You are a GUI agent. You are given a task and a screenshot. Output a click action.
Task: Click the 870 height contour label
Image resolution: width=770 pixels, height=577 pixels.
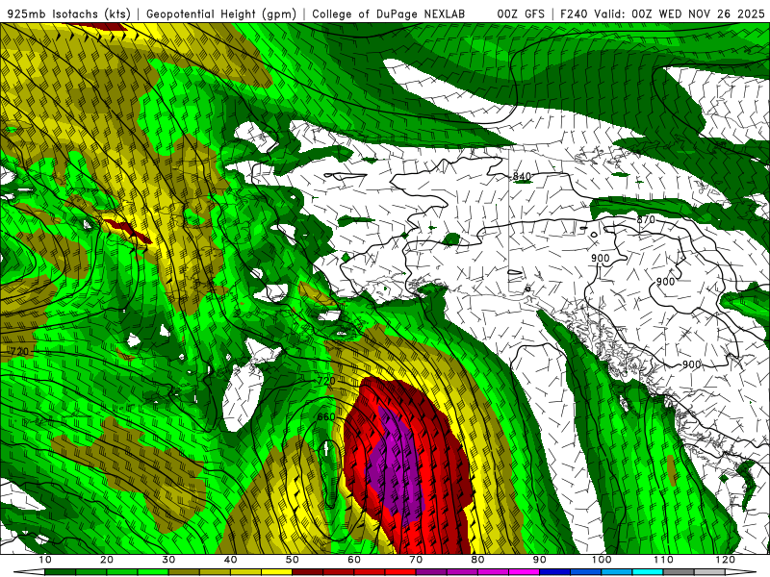(646, 220)
